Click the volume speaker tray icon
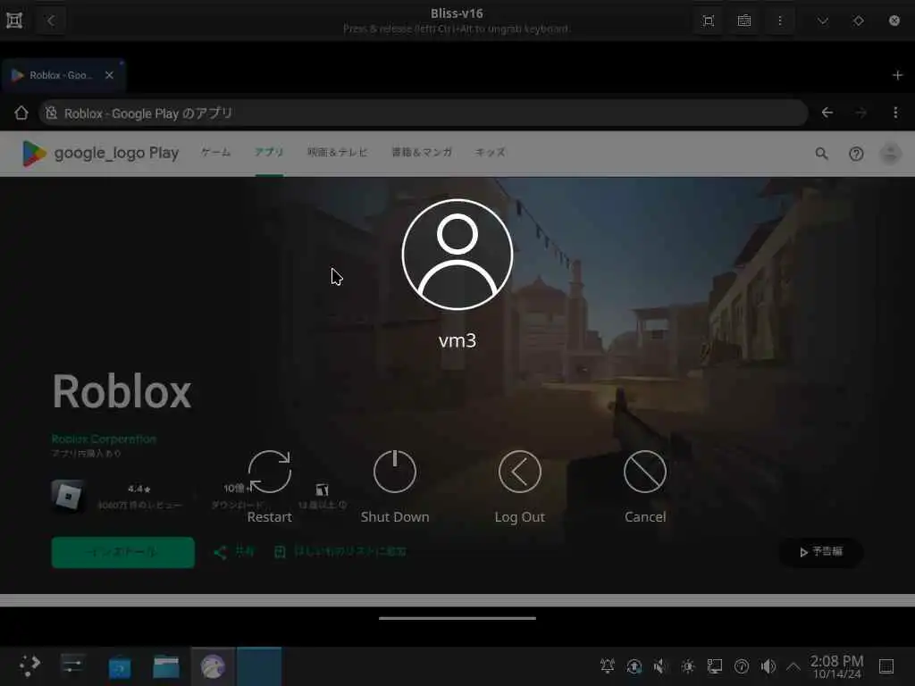The height and width of the screenshot is (686, 915). click(x=768, y=666)
